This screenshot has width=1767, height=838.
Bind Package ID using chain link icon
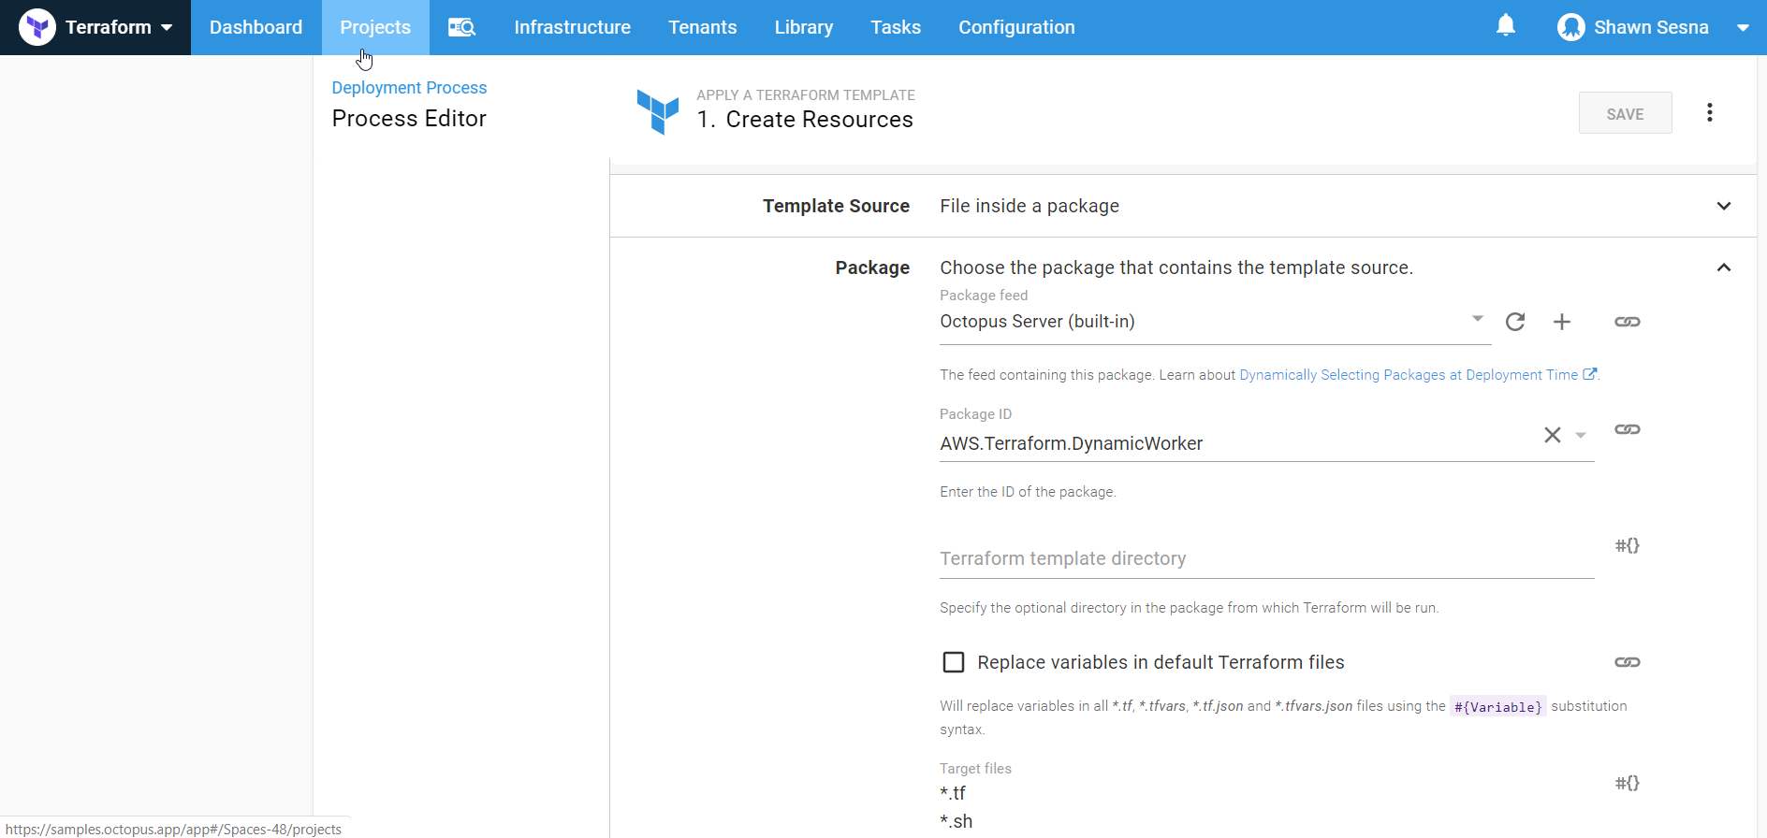(x=1627, y=429)
